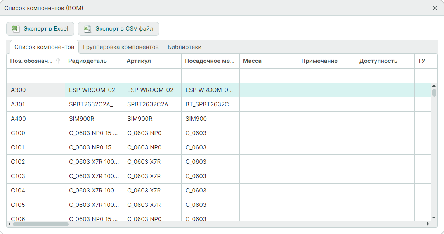Screen dimensions: 444x234
Task: Click the Примечание column header
Action: point(327,61)
